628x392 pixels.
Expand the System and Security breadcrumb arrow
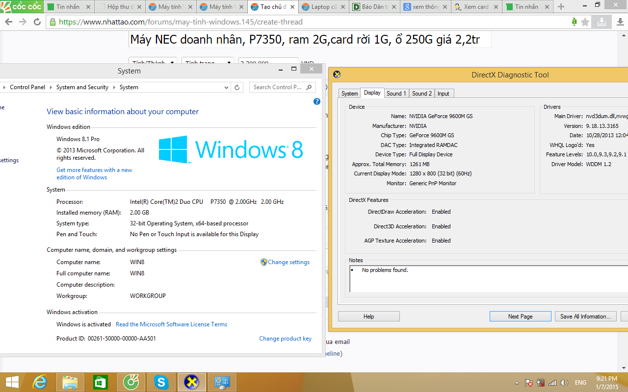[114, 87]
